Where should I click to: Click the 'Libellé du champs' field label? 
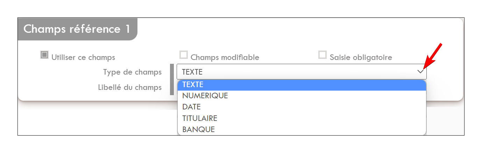pos(130,87)
